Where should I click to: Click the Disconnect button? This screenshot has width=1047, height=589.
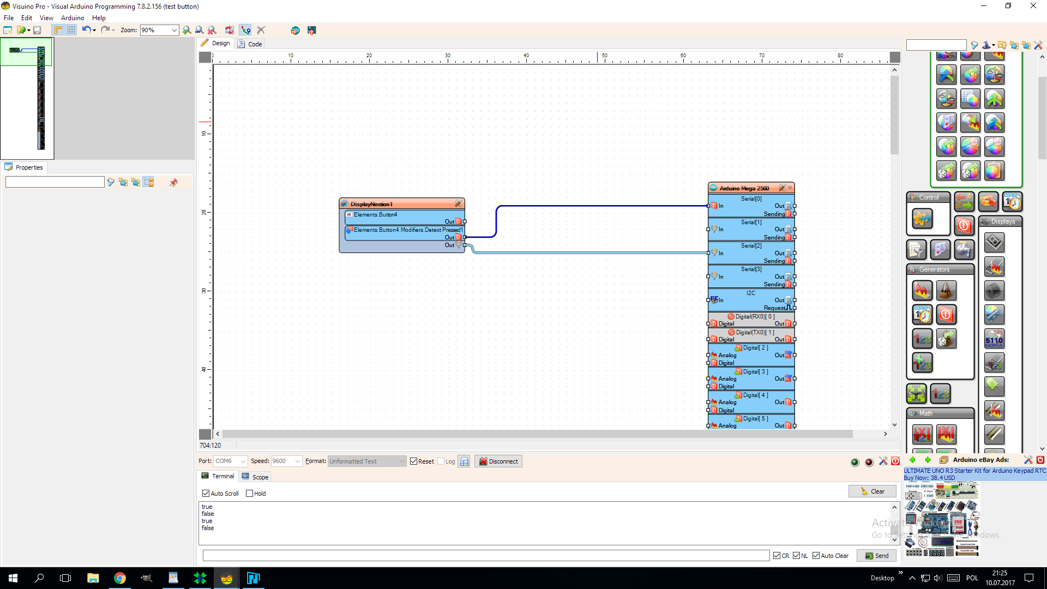(498, 461)
